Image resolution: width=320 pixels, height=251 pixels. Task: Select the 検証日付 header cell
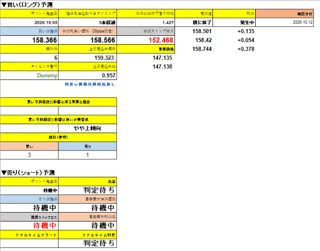click(x=285, y=14)
